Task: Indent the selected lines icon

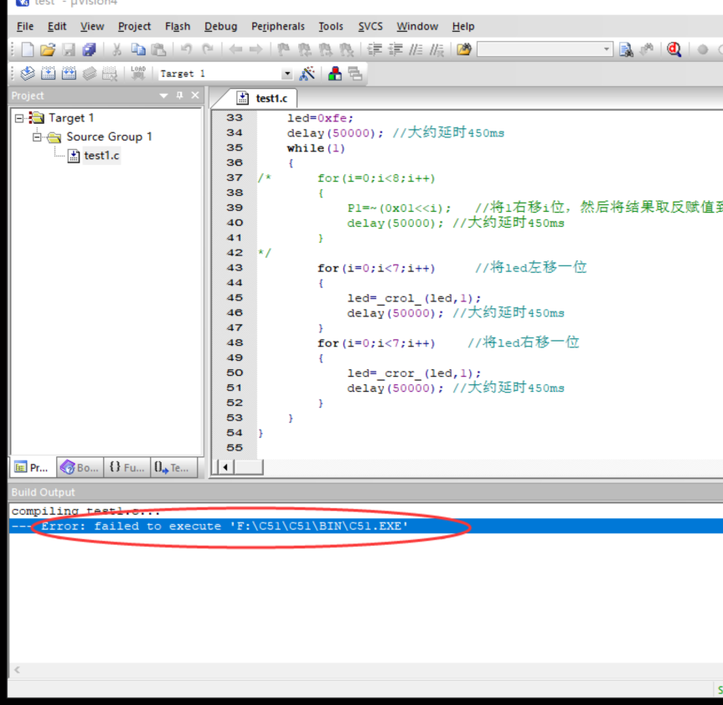Action: [374, 49]
